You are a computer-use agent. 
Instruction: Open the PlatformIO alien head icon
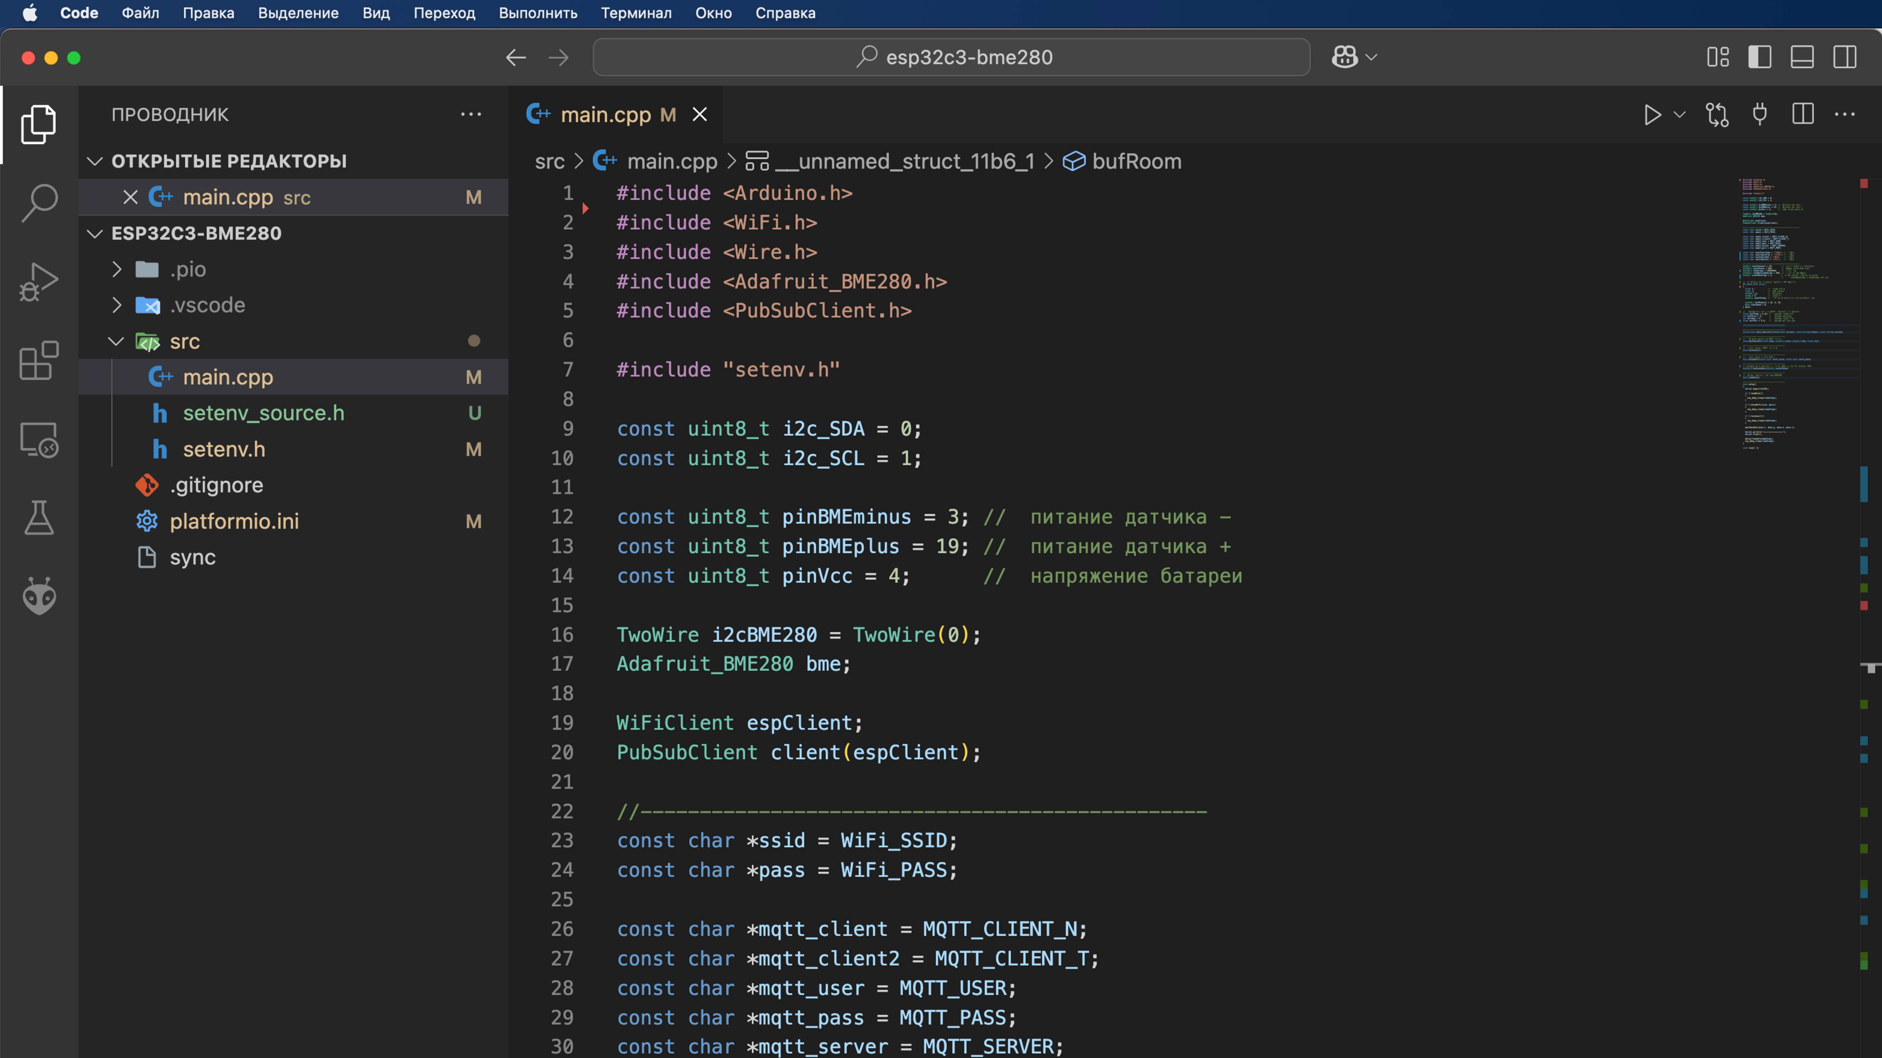point(39,596)
